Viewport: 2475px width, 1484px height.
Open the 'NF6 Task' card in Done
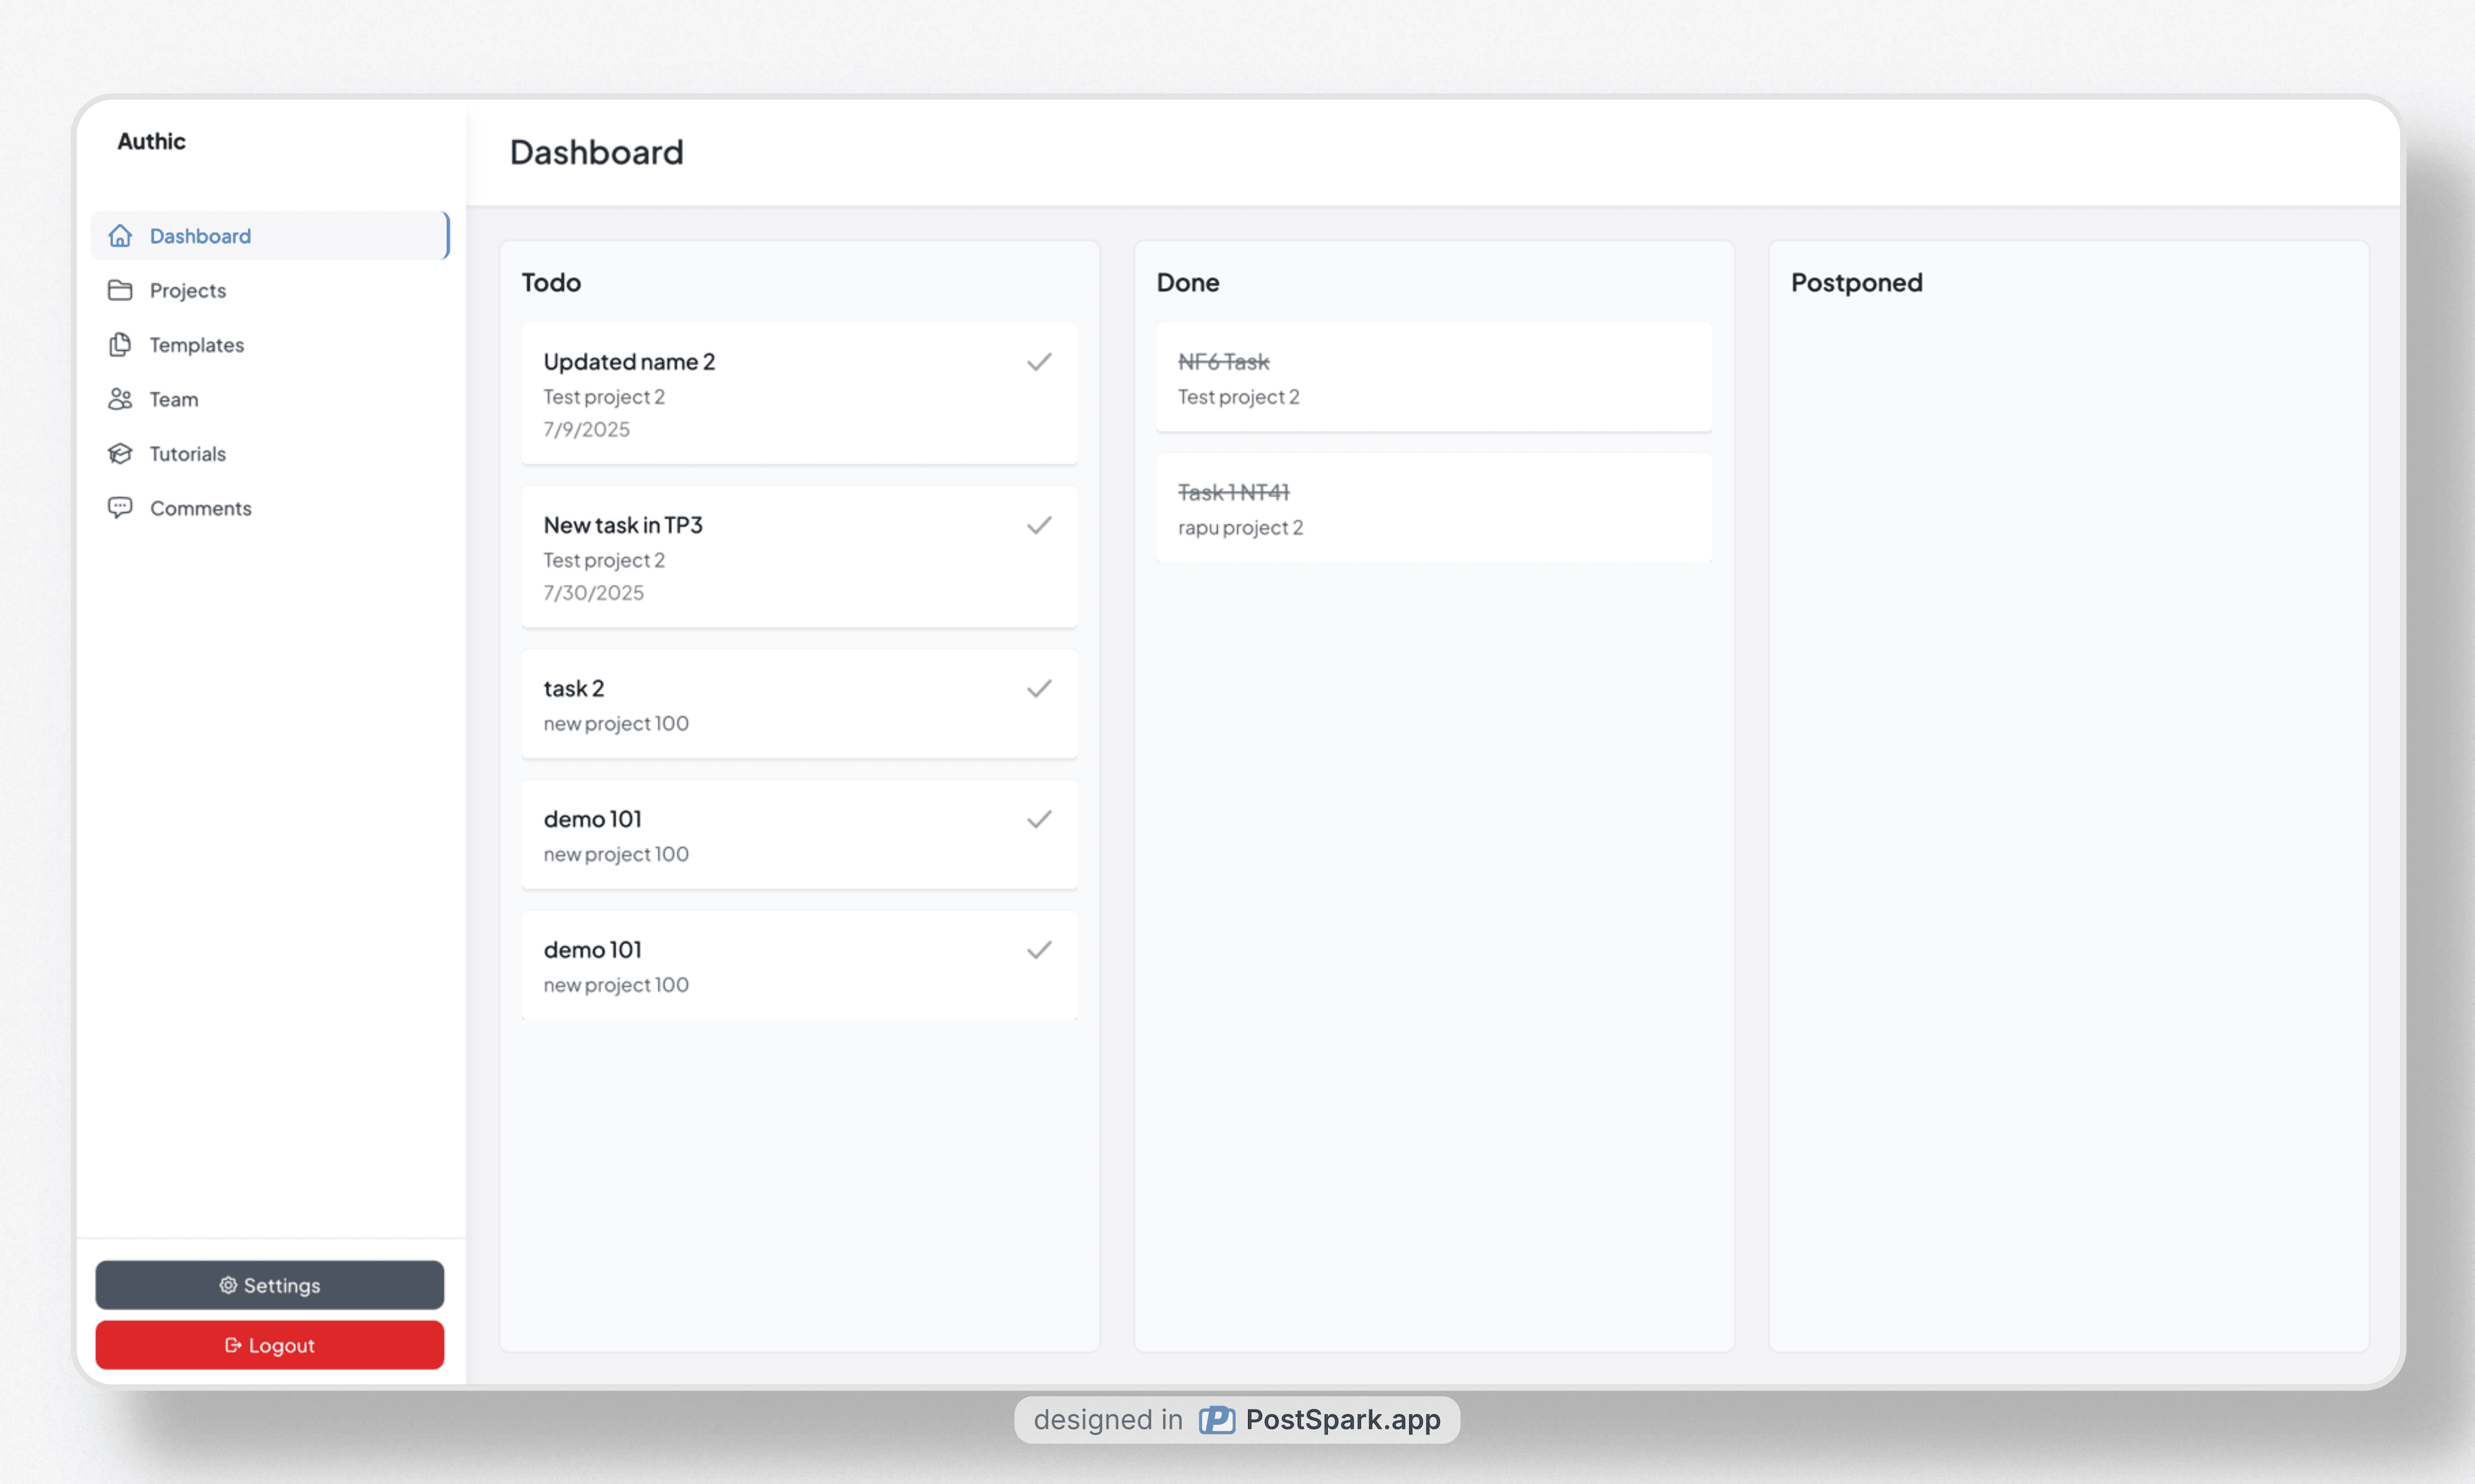click(x=1433, y=378)
